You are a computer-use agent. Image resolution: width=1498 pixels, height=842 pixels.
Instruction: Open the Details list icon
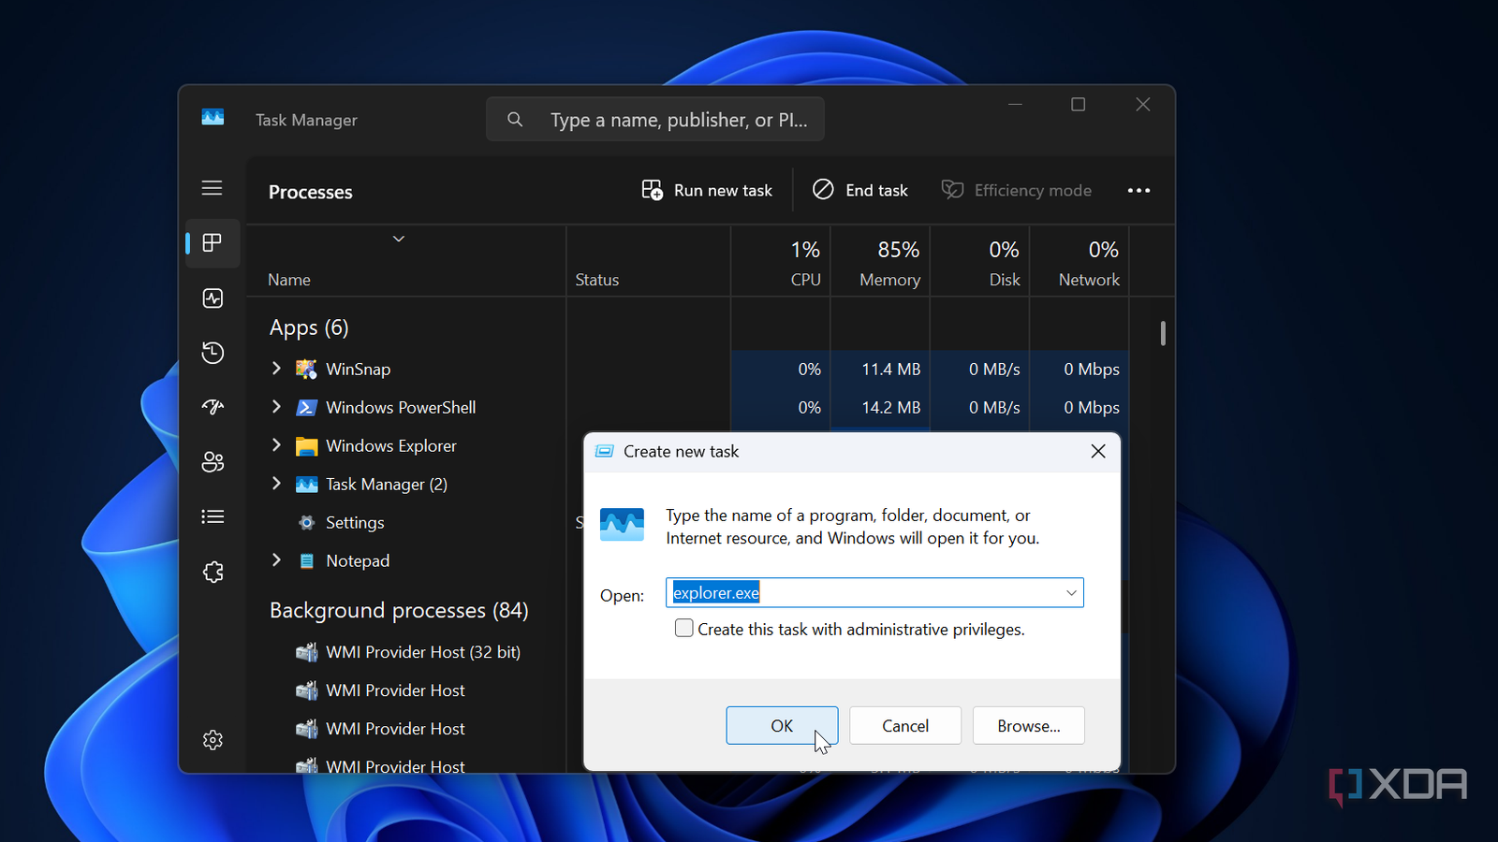click(x=213, y=516)
